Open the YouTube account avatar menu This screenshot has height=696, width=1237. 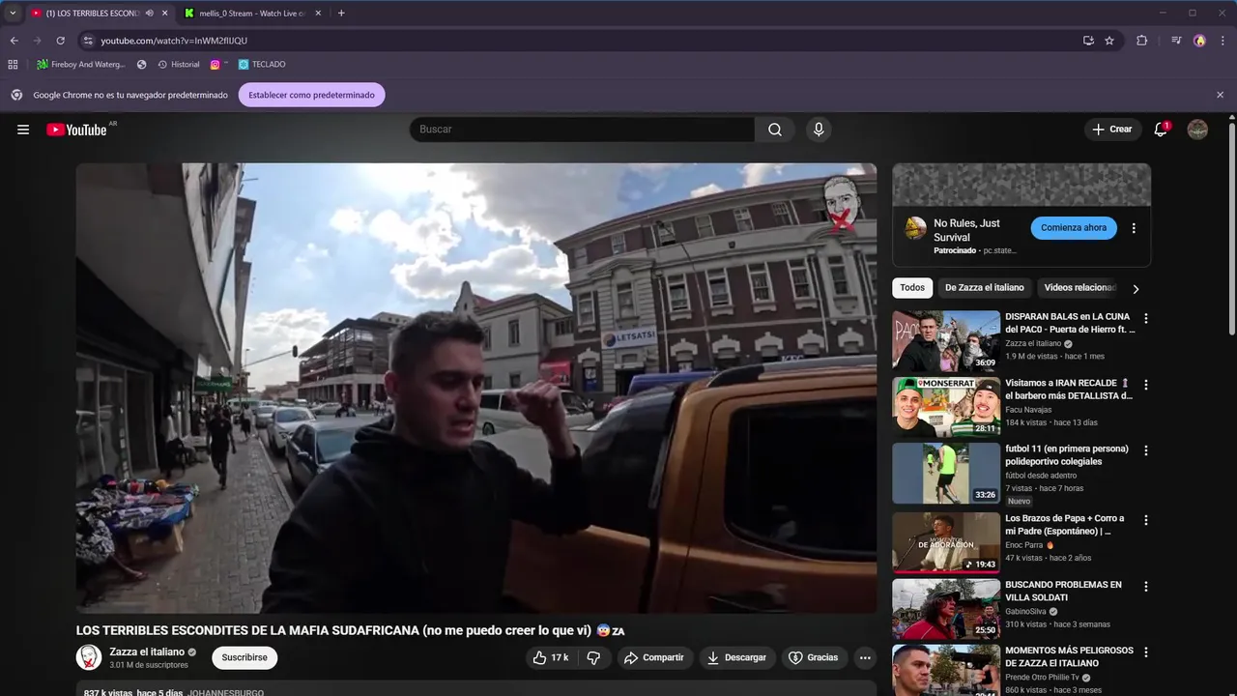1197,130
